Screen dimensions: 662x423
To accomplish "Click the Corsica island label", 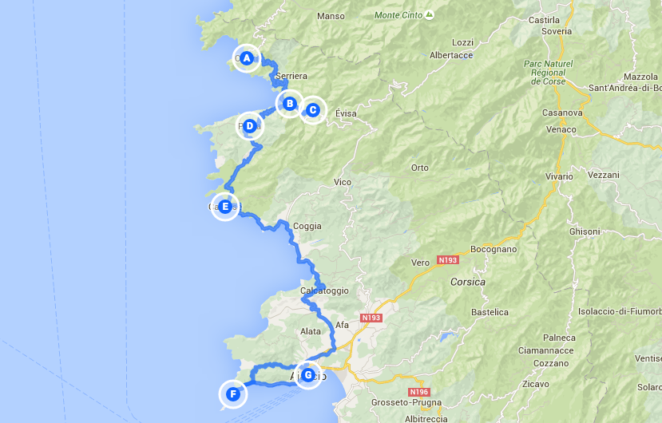I will (468, 282).
